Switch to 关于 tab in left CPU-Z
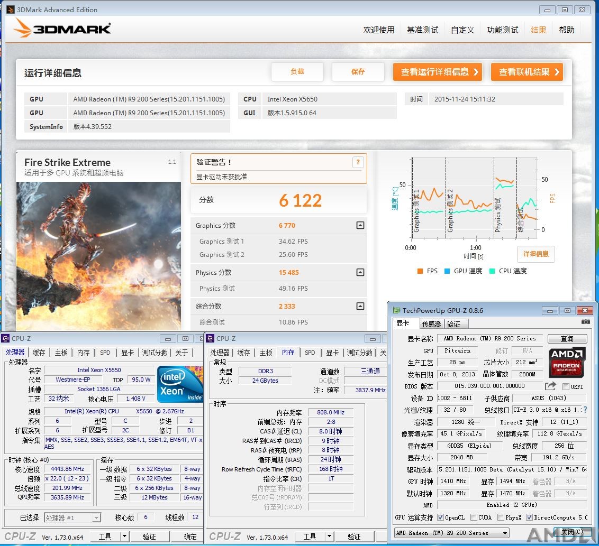Screen dimensions: 599x546 tap(181, 353)
